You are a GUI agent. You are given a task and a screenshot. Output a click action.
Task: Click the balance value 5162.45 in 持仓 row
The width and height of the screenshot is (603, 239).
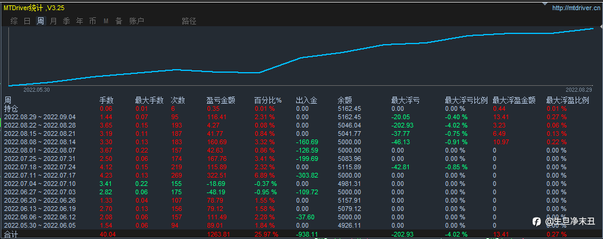[349, 109]
